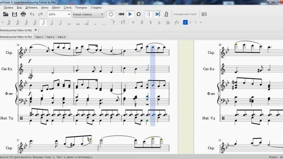
Task: Open the Макет menu
Action: 56,8
